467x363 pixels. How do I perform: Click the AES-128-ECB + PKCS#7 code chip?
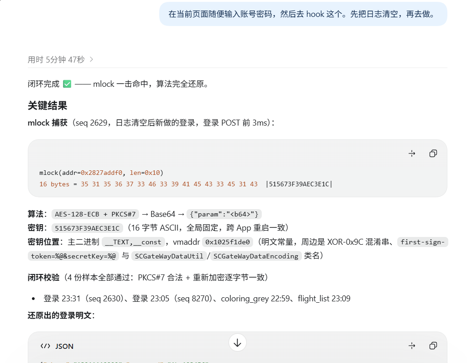(x=95, y=214)
